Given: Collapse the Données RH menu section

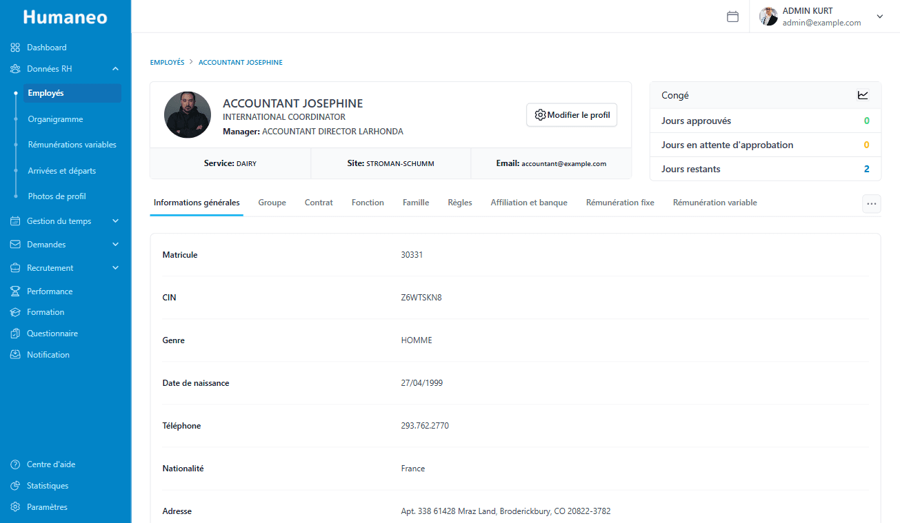Looking at the screenshot, I should coord(115,69).
